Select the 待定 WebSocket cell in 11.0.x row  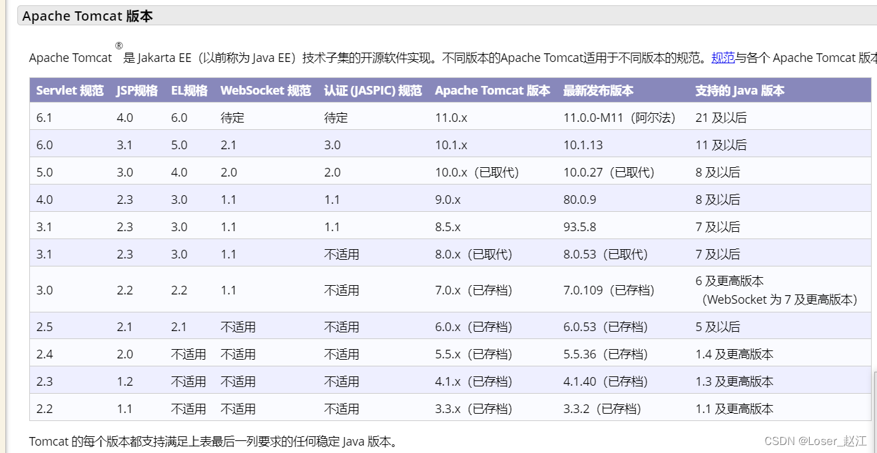tap(232, 118)
